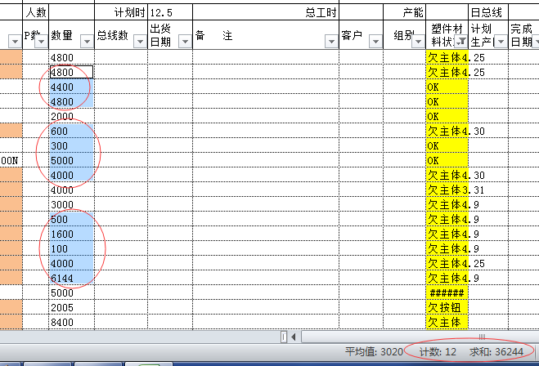Open the 完成日期 column filter dropdown

tap(536, 42)
